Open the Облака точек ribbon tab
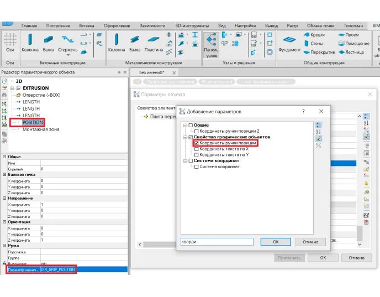The image size is (380, 297). (320, 25)
